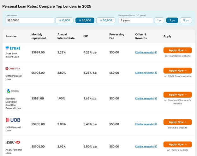Click the Standard Chartered CashOne Personal Loan name

(x=13, y=104)
